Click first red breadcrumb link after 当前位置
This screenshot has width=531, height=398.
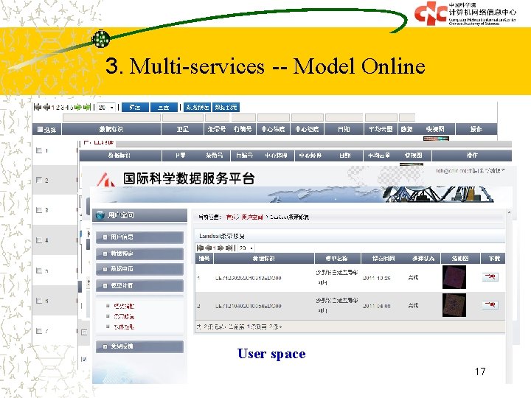232,217
